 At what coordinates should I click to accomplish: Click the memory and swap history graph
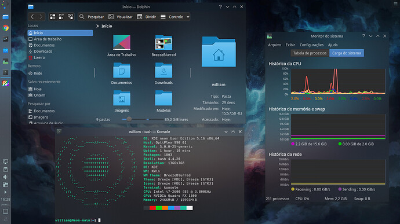(338, 127)
